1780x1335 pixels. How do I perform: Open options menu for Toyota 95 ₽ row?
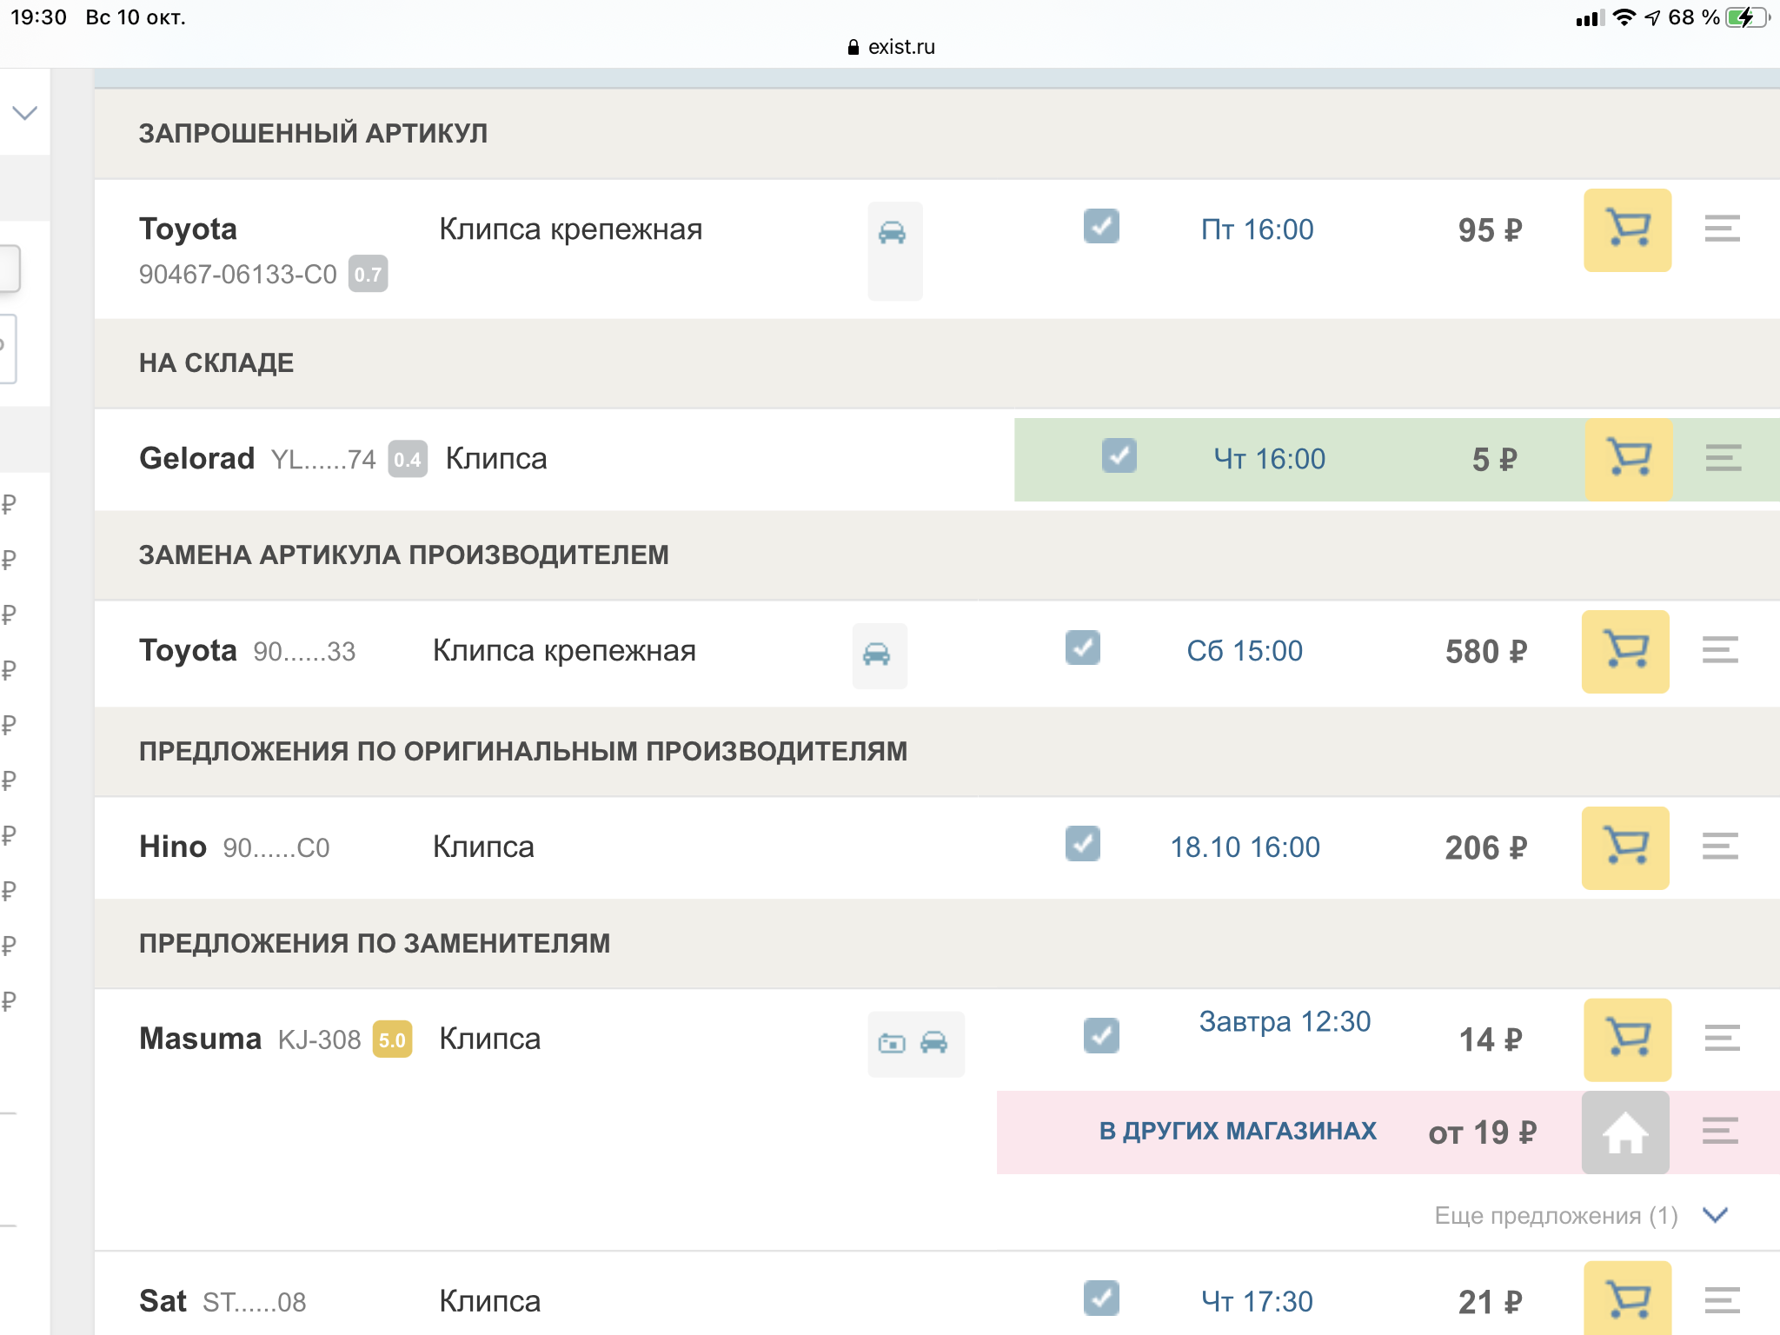click(x=1722, y=229)
